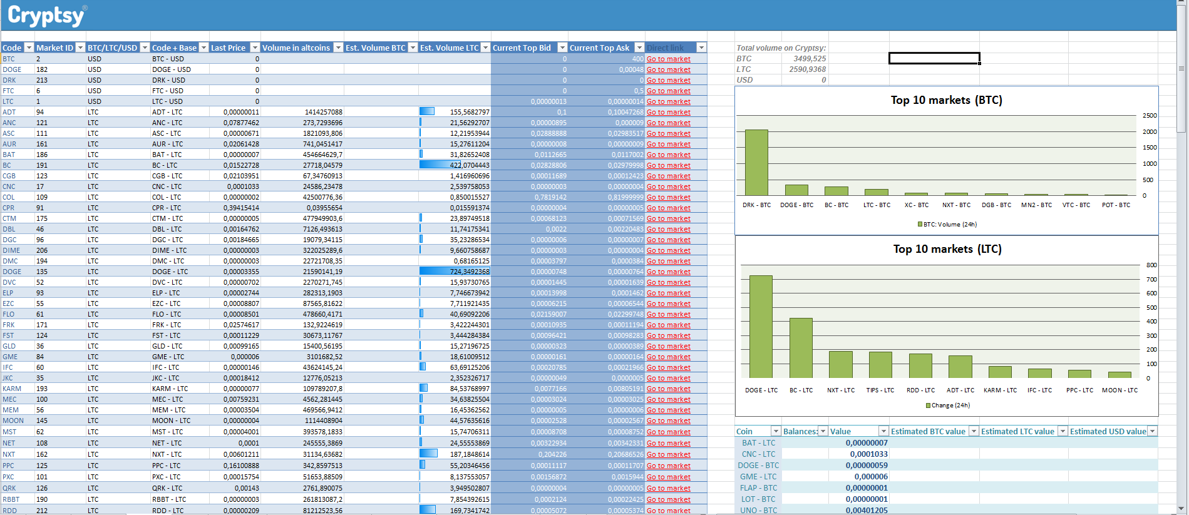Click the Top 10 markets (BTC) chart title

coord(946,100)
